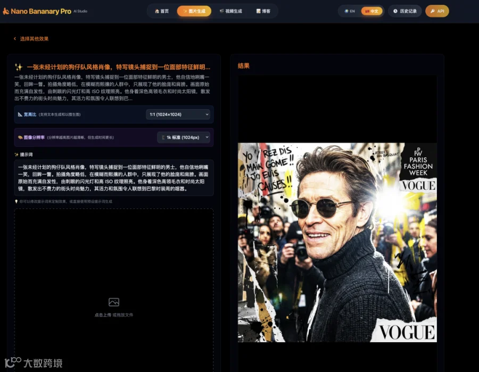Image resolution: width=479 pixels, height=372 pixels.
Task: Click the AI Studio label near logo
Action: tap(80, 11)
